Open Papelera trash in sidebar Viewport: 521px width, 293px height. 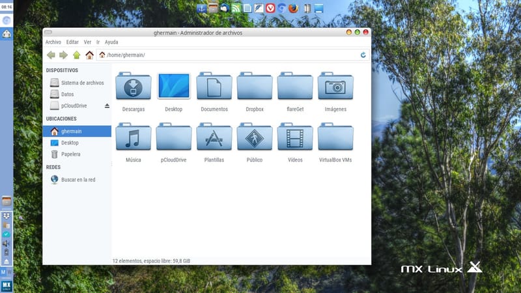pos(77,154)
